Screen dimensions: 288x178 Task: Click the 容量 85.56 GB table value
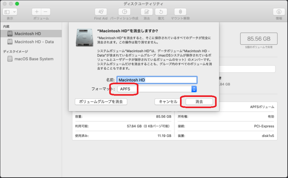pyautogui.click(x=163, y=117)
